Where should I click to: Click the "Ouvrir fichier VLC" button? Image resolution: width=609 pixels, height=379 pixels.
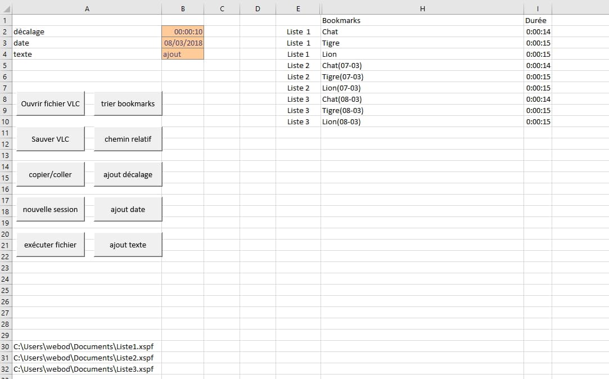coord(51,103)
